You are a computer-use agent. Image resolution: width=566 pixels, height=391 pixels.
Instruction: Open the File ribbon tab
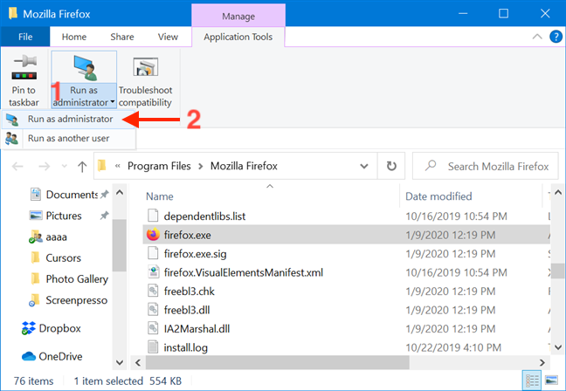click(25, 37)
